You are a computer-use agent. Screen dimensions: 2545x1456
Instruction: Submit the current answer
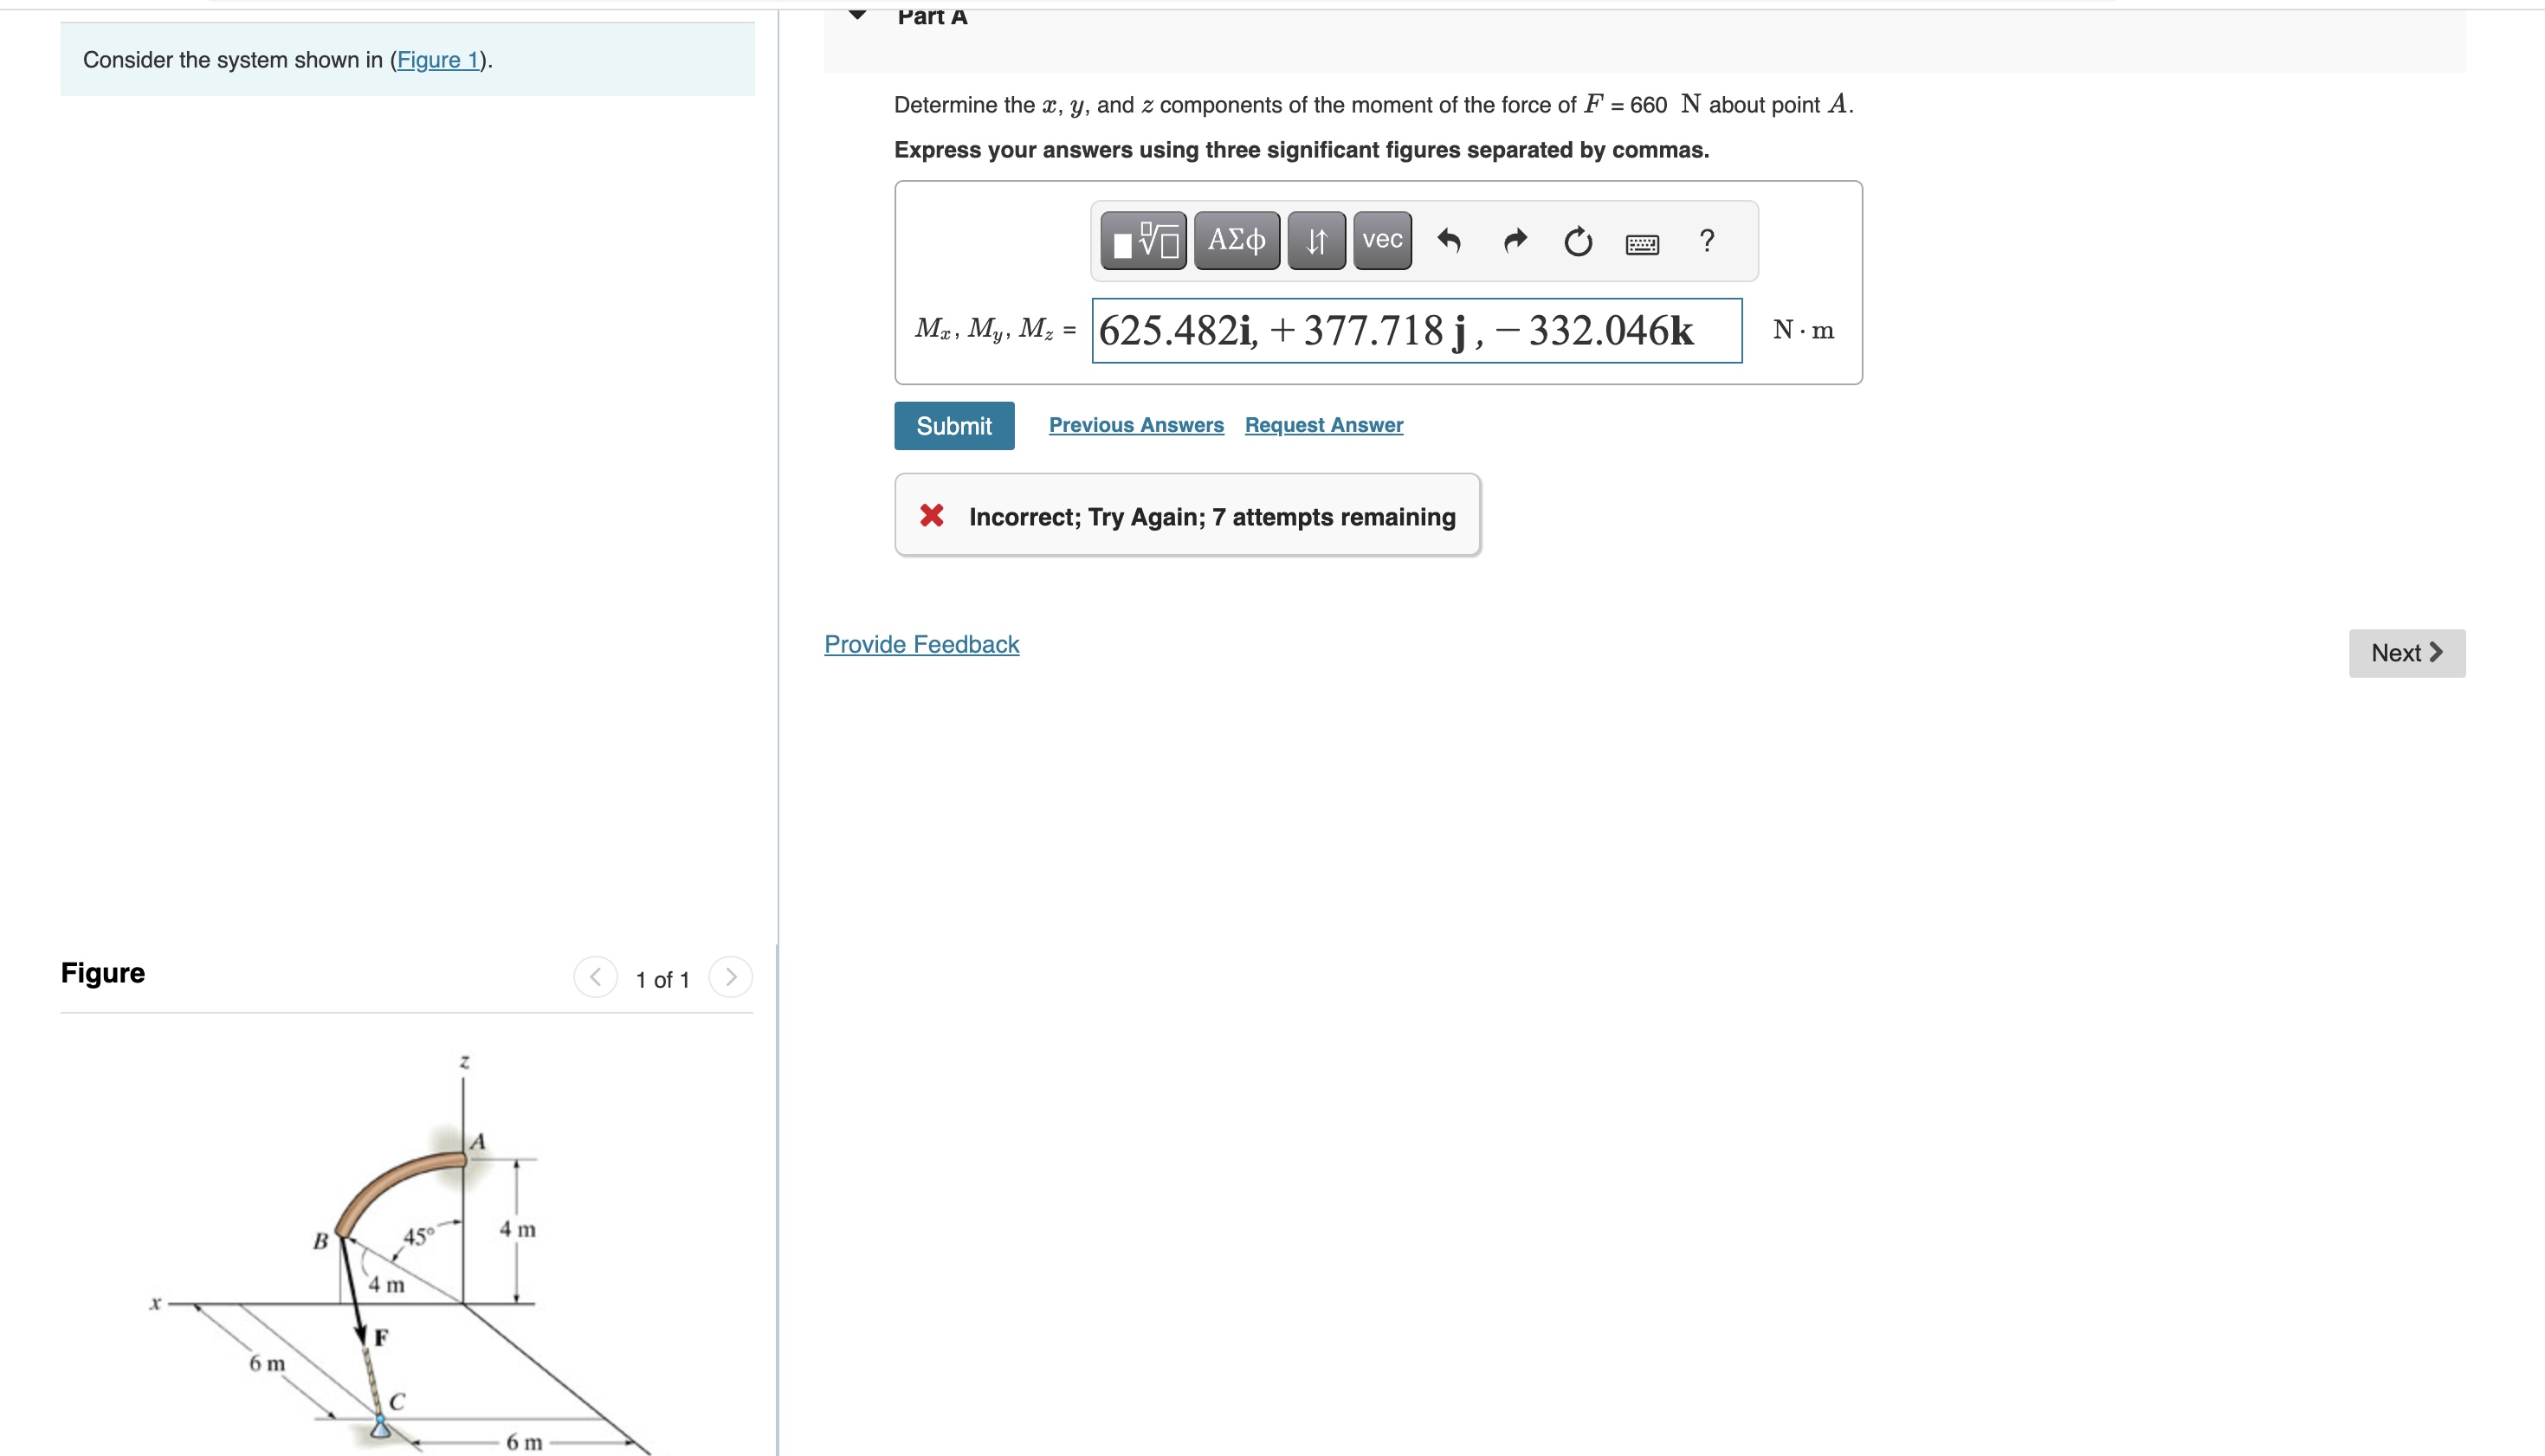(x=953, y=423)
